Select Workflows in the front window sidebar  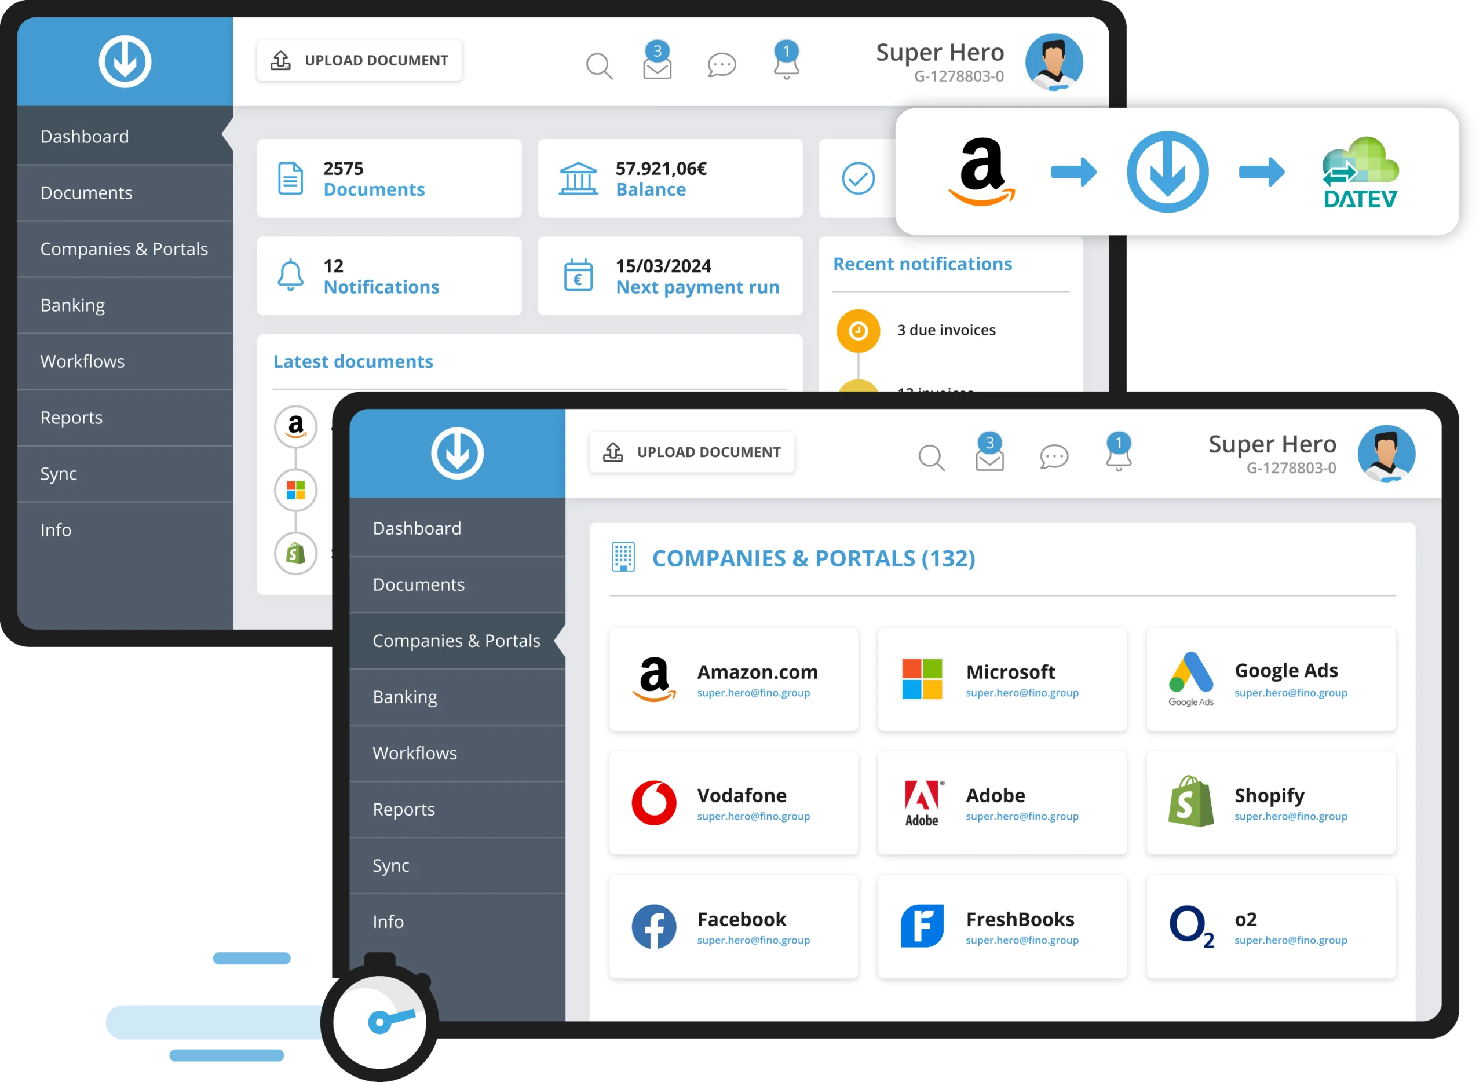[x=457, y=753]
